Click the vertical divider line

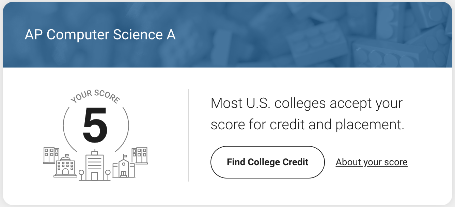(x=188, y=135)
